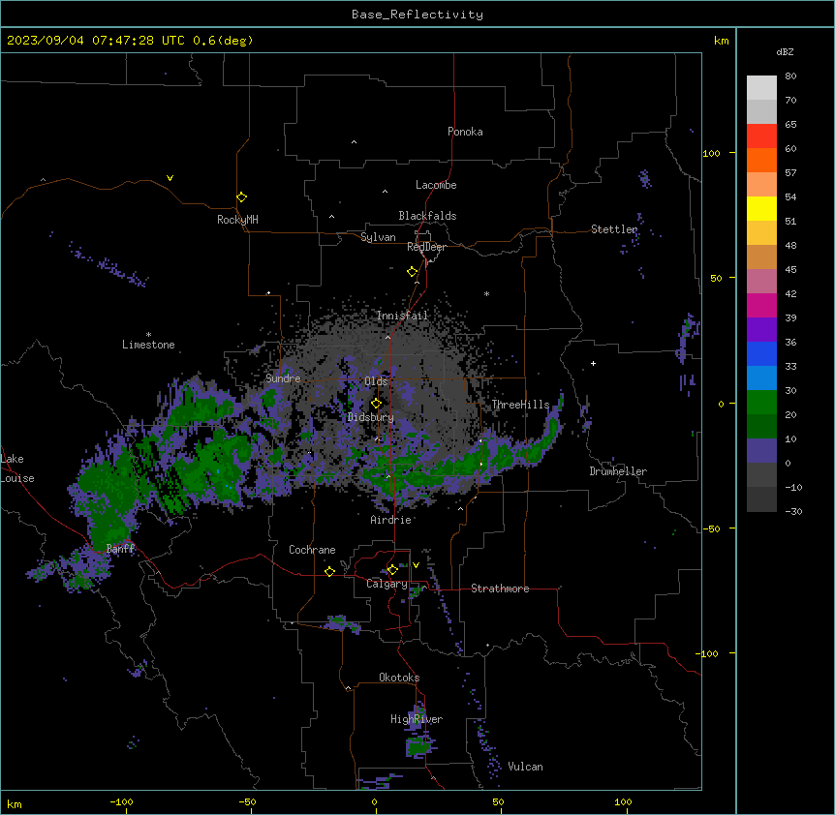Click the Olds town label
The image size is (835, 815).
coord(376,381)
